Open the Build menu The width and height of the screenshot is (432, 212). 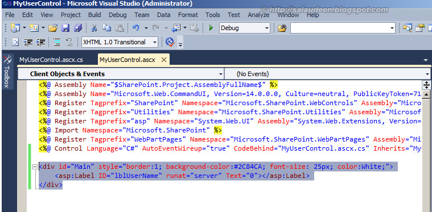pyautogui.click(x=94, y=15)
